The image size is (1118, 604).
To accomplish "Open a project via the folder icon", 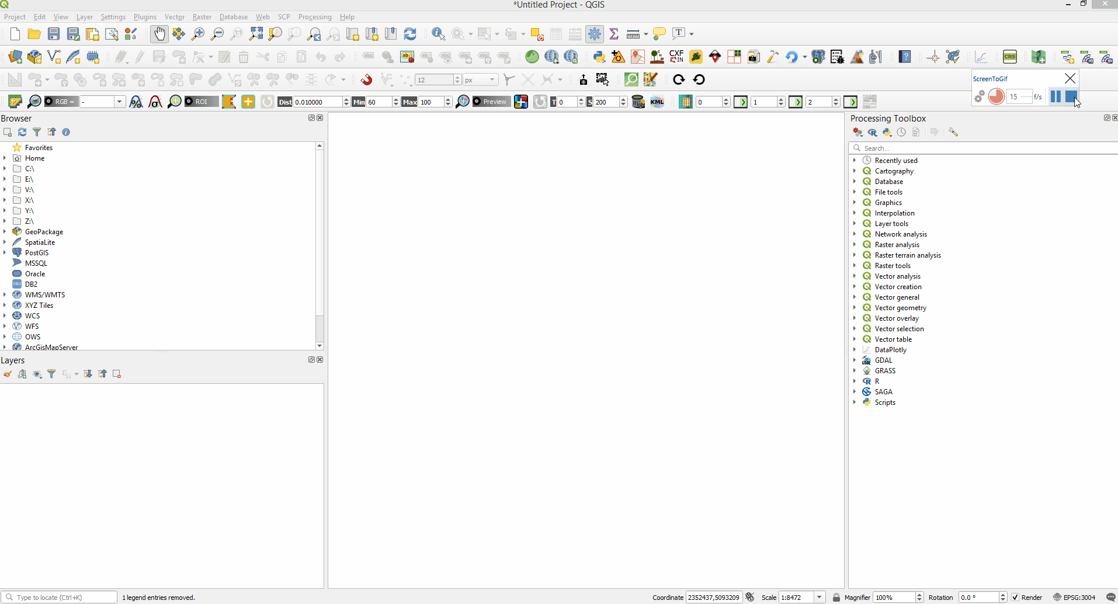I will tap(34, 34).
